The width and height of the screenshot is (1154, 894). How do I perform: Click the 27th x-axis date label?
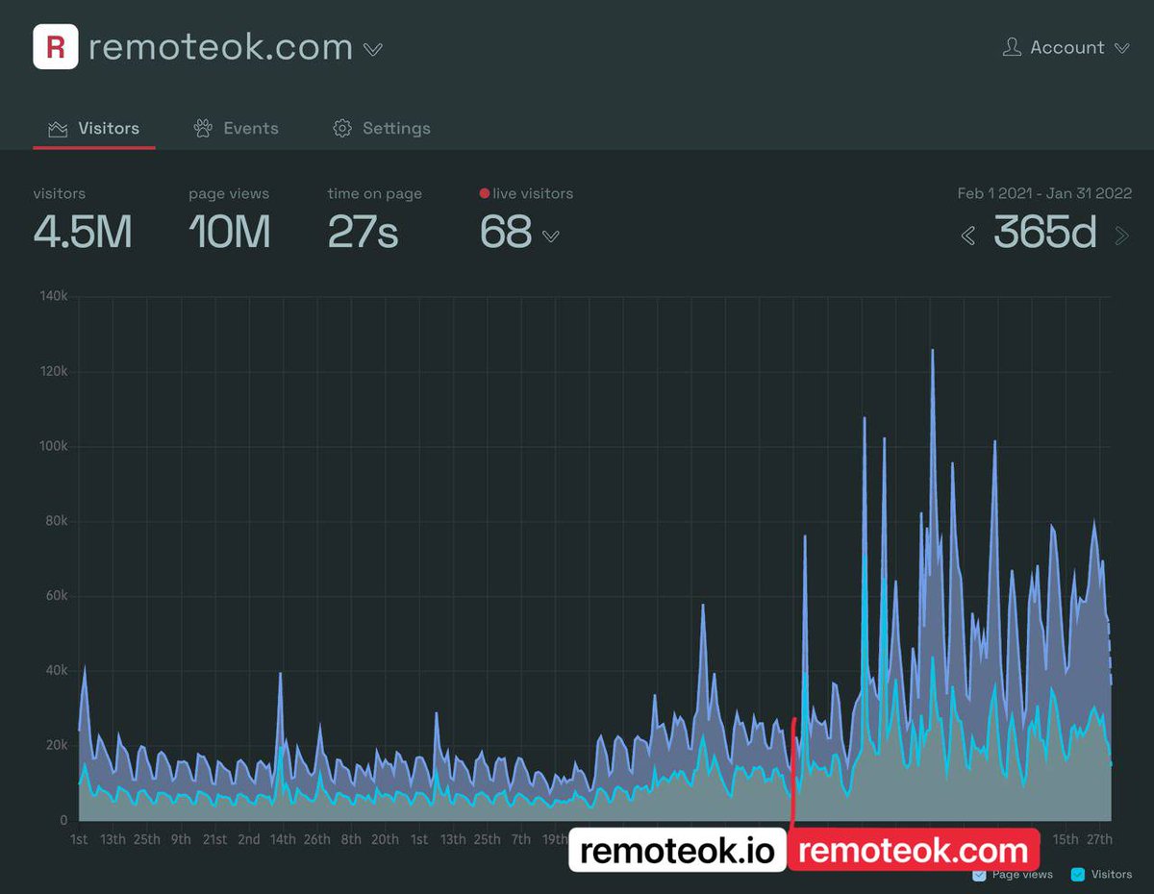coord(1099,839)
